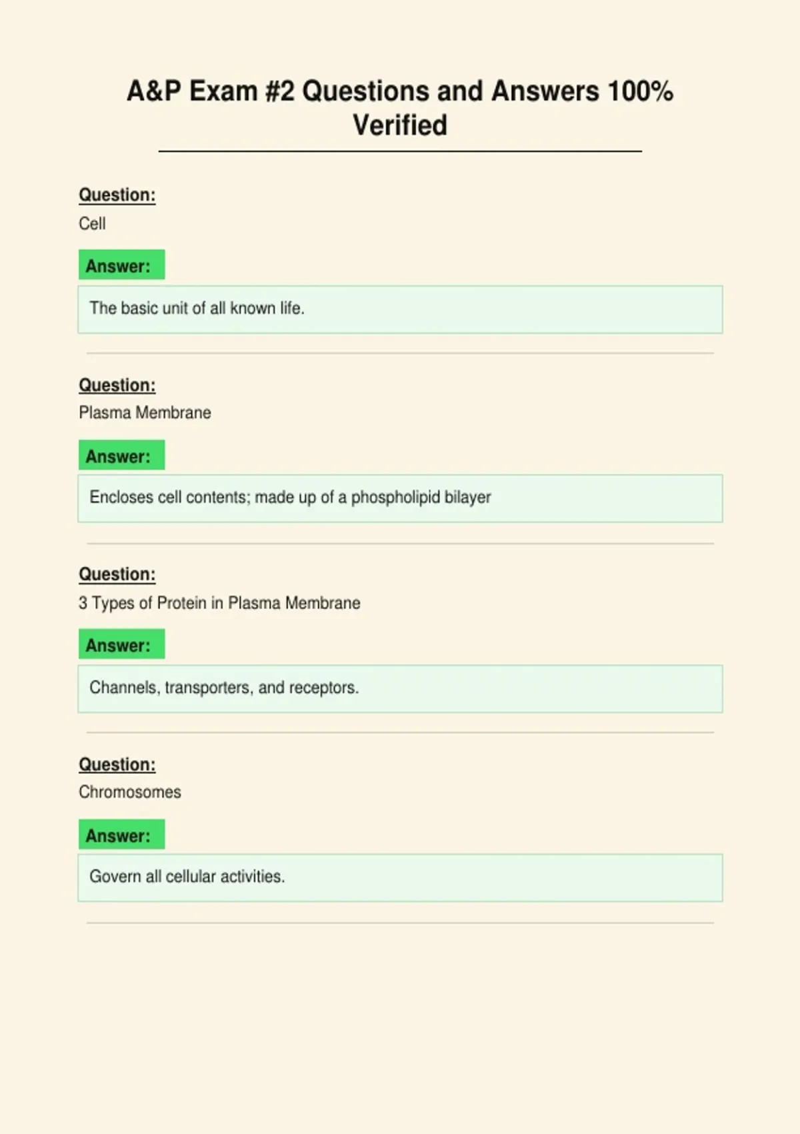Select the Question label above Plasma Membrane

[117, 385]
